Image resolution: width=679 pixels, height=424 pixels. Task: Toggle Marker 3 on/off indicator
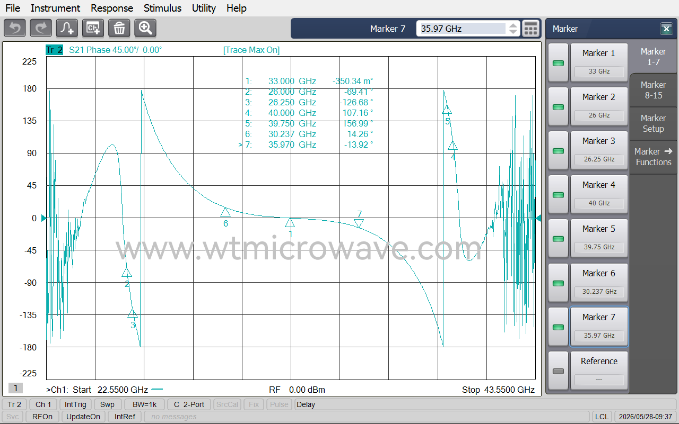point(558,151)
